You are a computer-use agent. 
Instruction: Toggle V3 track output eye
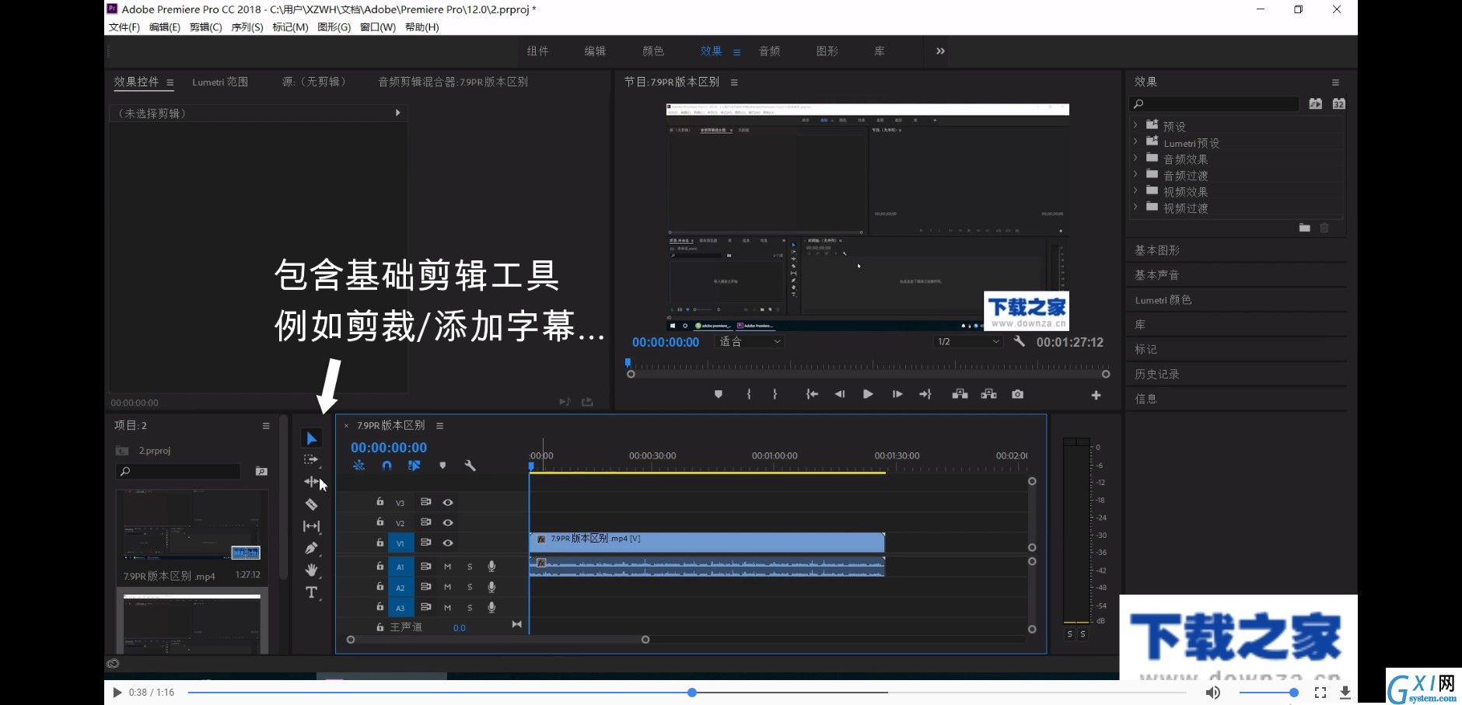[448, 502]
